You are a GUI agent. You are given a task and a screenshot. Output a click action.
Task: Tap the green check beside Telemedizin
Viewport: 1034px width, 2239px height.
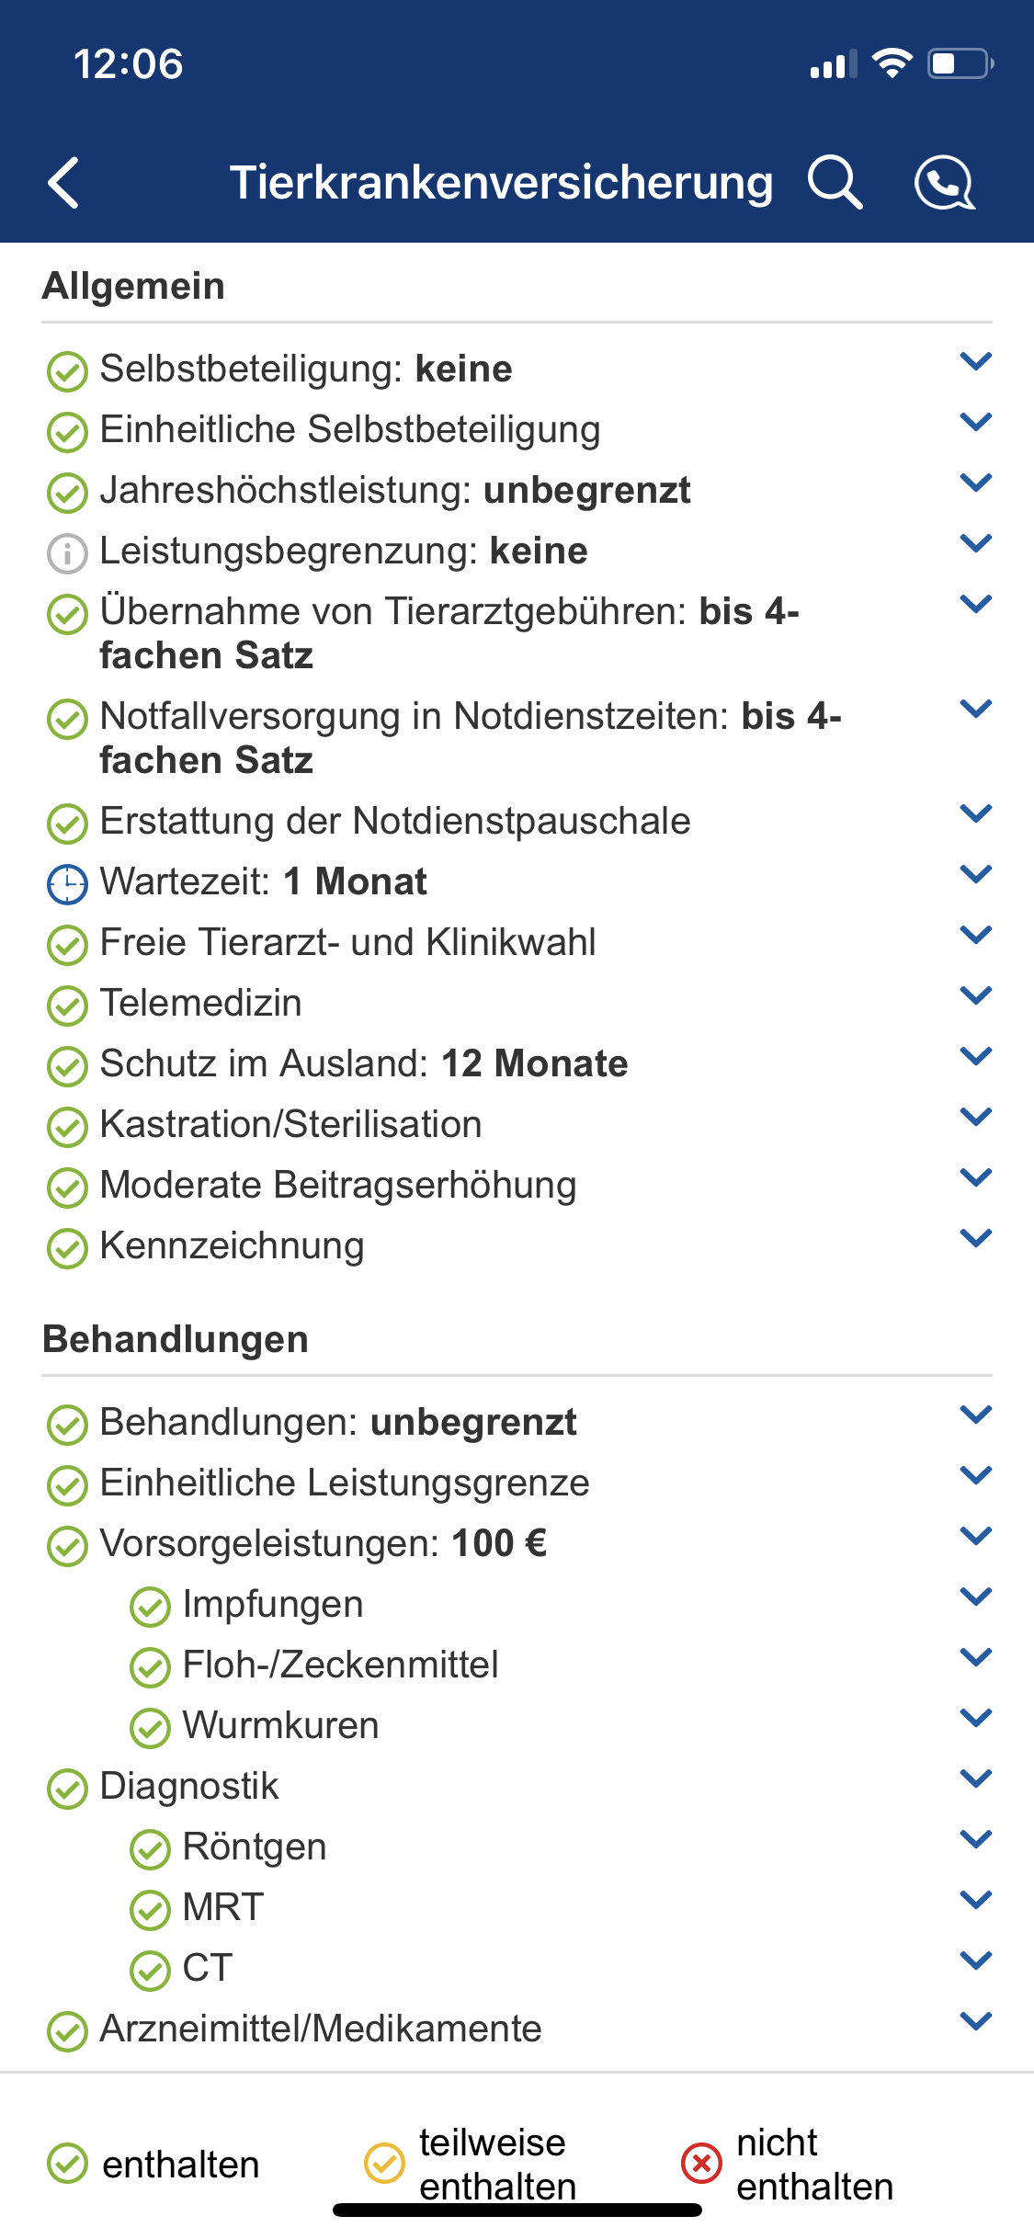pos(67,1006)
